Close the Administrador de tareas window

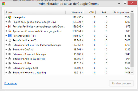(132, 3)
